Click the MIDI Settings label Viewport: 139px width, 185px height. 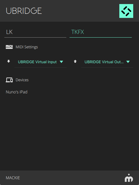[27, 47]
